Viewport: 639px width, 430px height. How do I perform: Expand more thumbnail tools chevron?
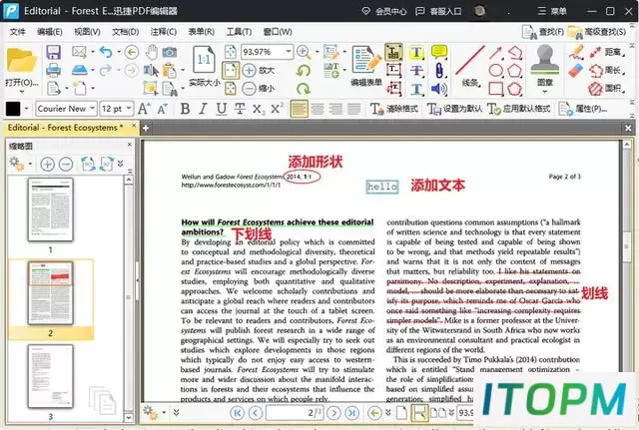(x=120, y=164)
